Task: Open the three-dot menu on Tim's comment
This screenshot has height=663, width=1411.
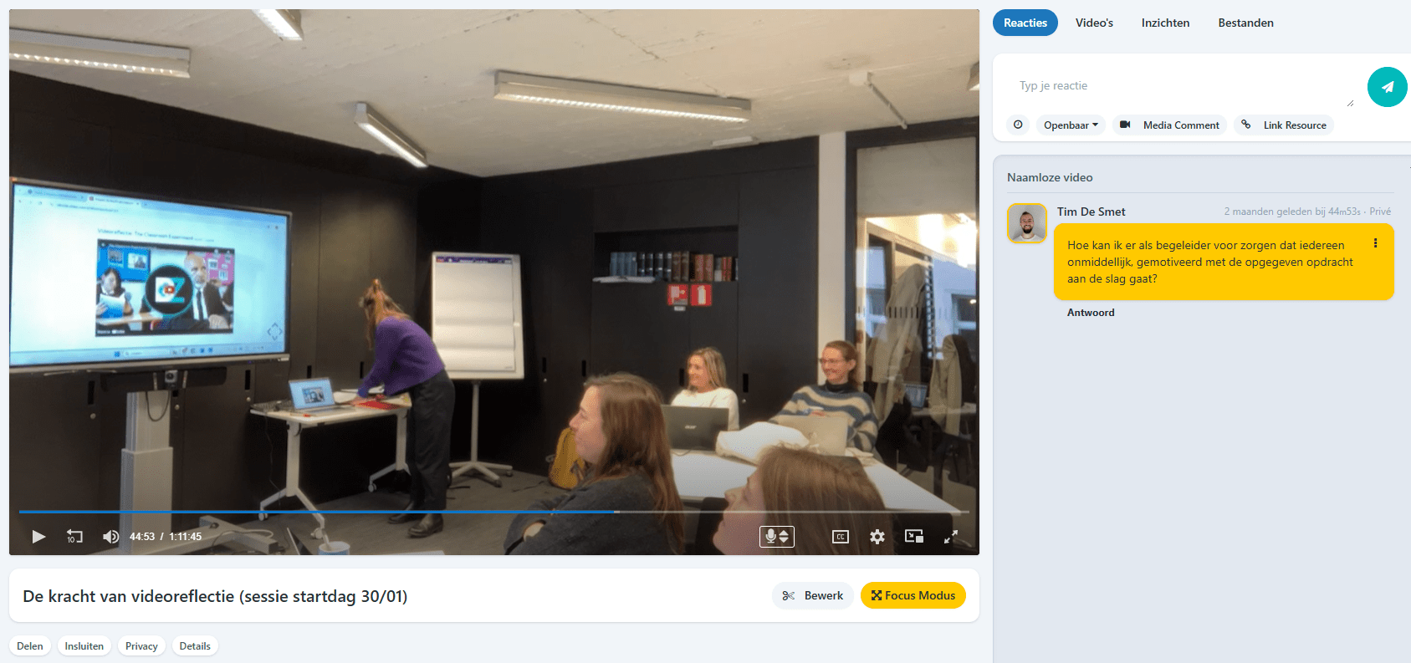Action: point(1375,243)
